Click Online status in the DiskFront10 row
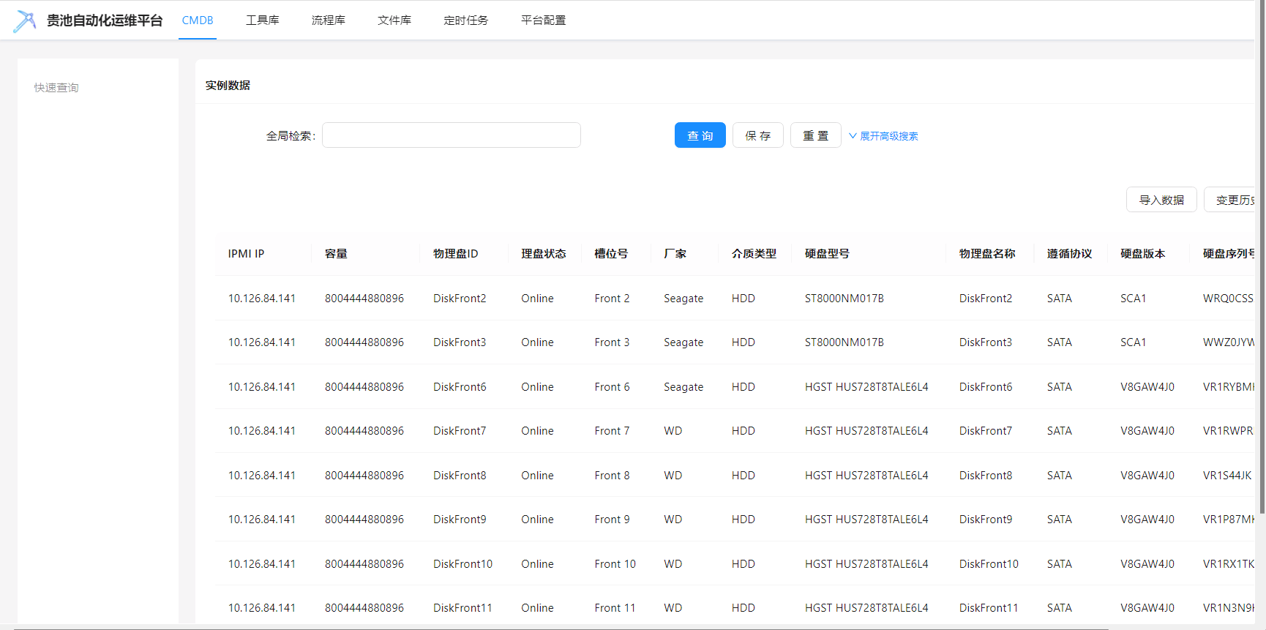 point(538,564)
